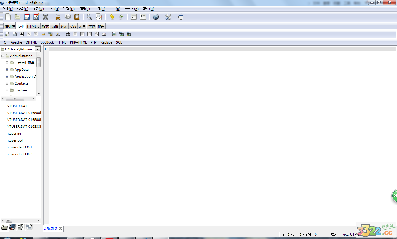397x239 pixels.
Task: Insert image with the picture icon
Action: tap(114, 34)
